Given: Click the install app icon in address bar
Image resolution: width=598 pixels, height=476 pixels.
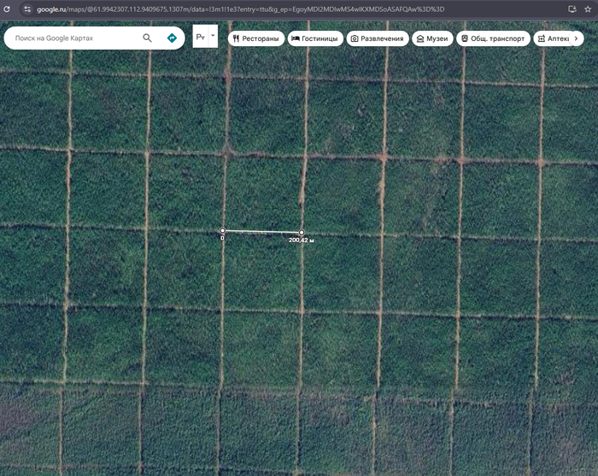Looking at the screenshot, I should click(572, 9).
